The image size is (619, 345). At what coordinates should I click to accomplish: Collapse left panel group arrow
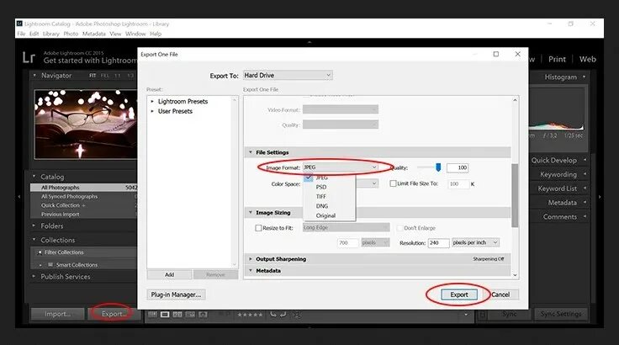click(19, 196)
